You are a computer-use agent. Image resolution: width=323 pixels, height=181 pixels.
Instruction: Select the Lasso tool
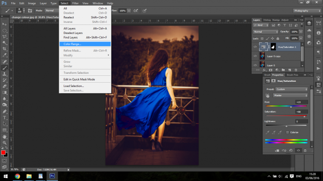[x=4, y=36]
